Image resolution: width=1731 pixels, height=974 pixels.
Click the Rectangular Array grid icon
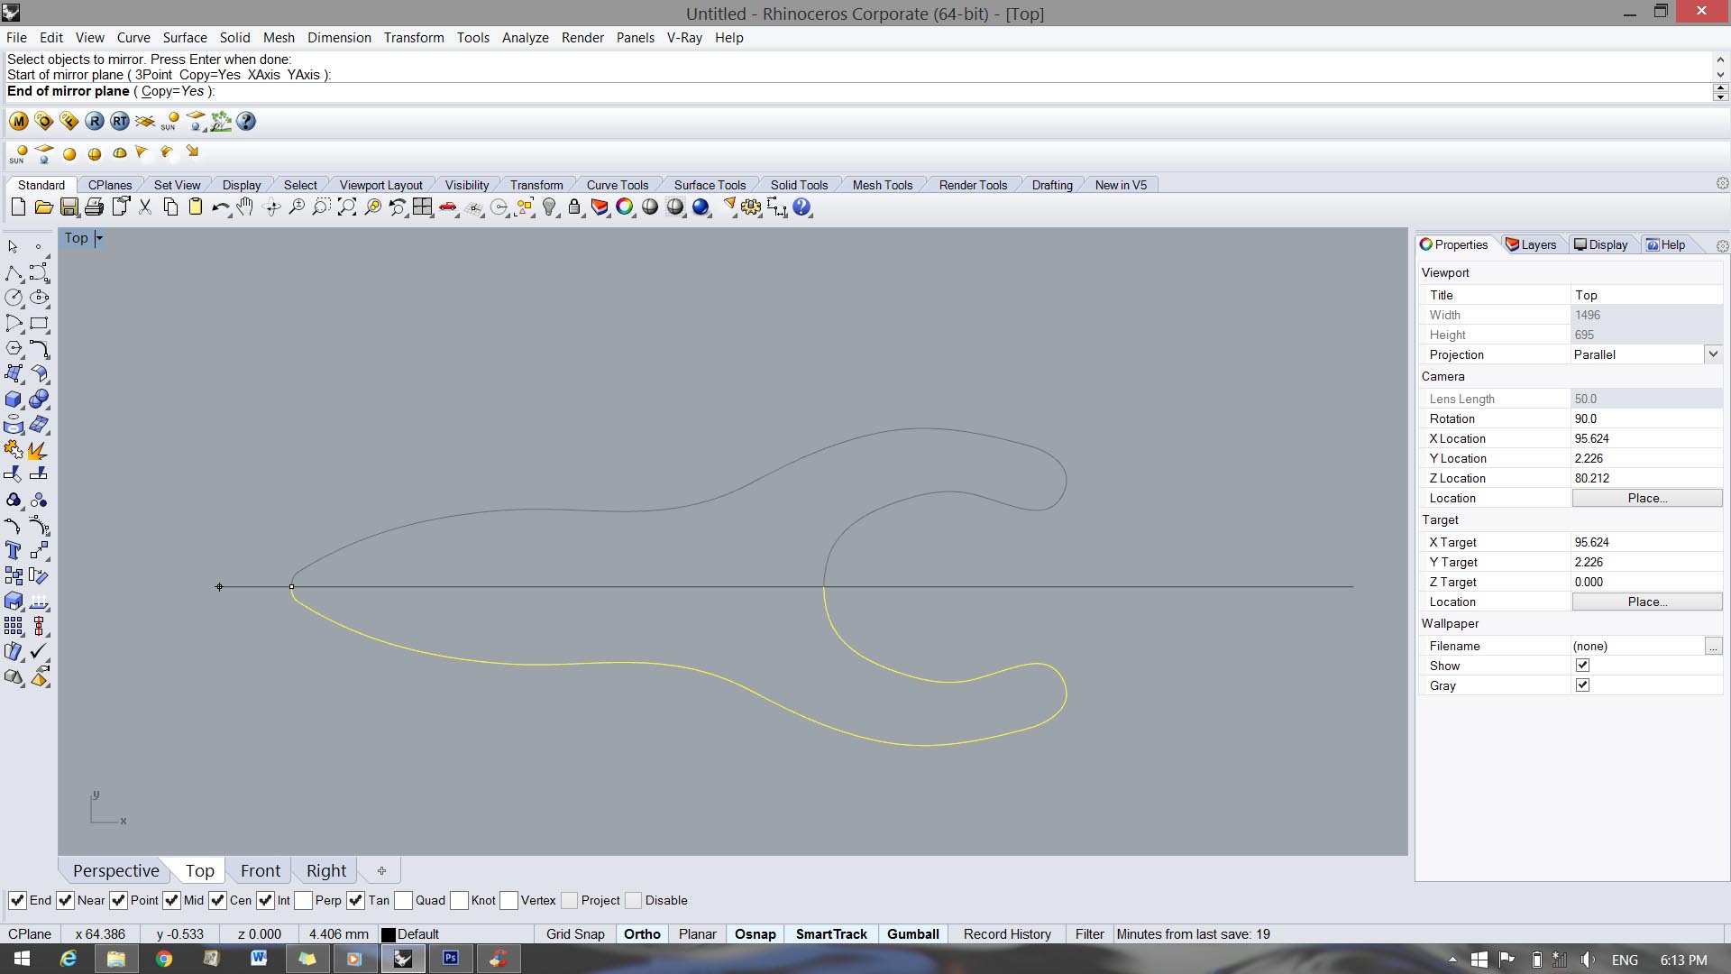[x=14, y=626]
